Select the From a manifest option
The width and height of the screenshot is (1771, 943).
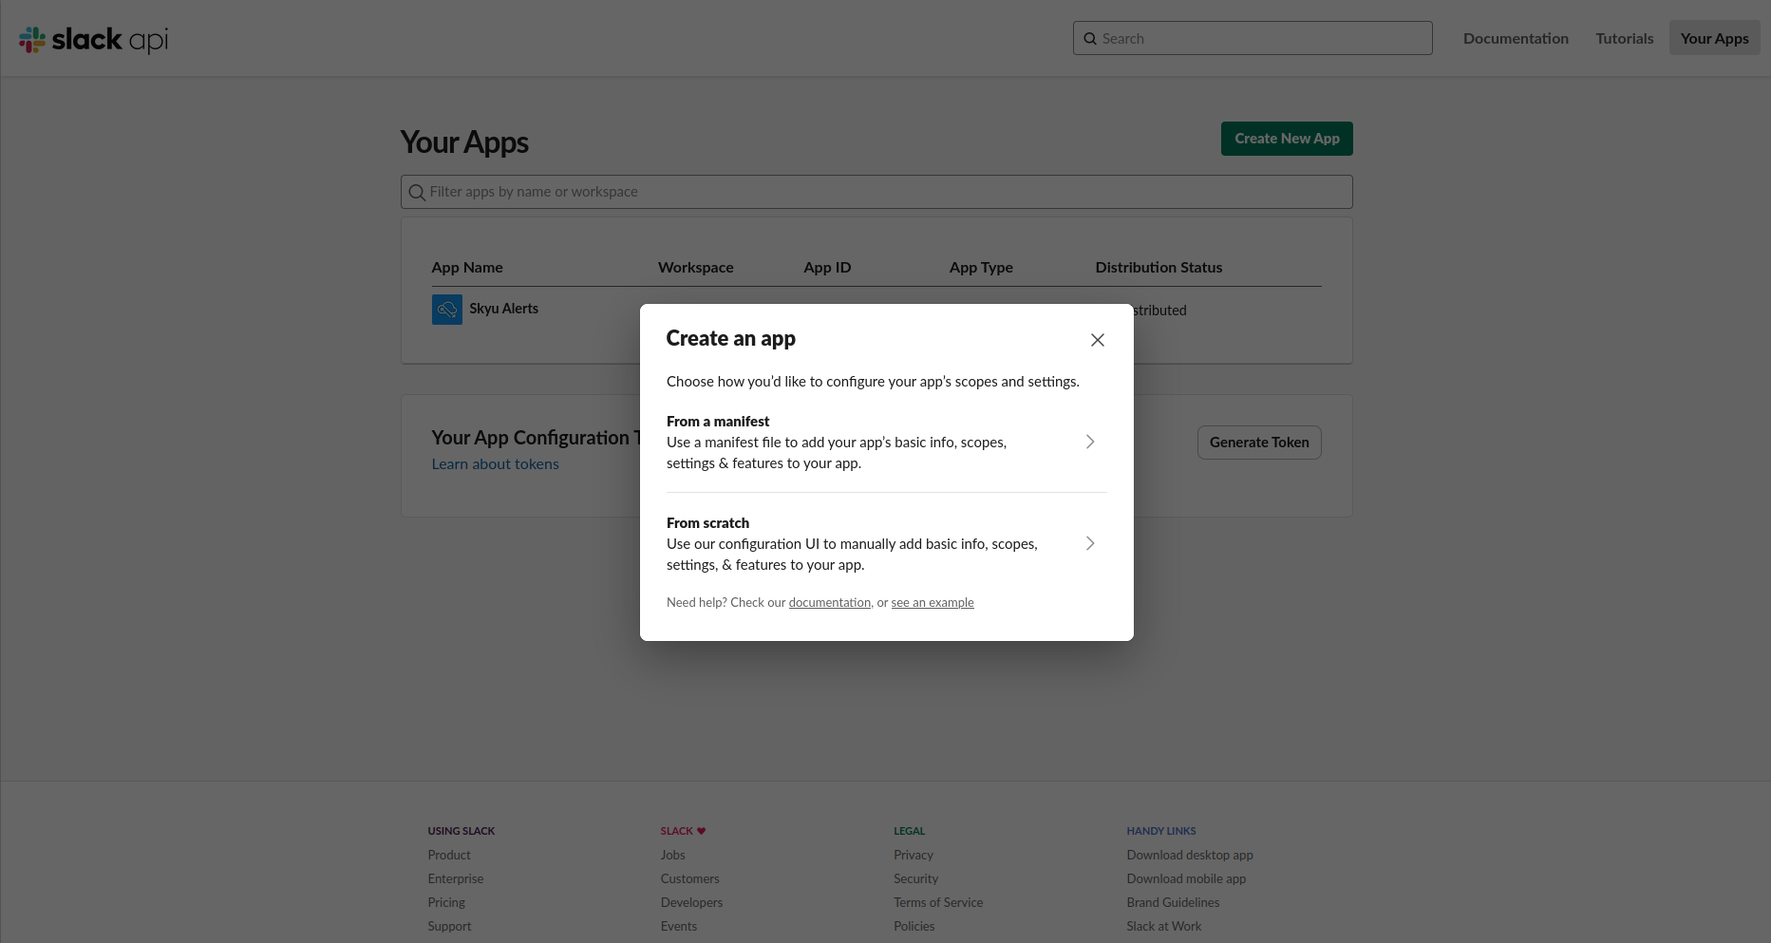(x=886, y=443)
